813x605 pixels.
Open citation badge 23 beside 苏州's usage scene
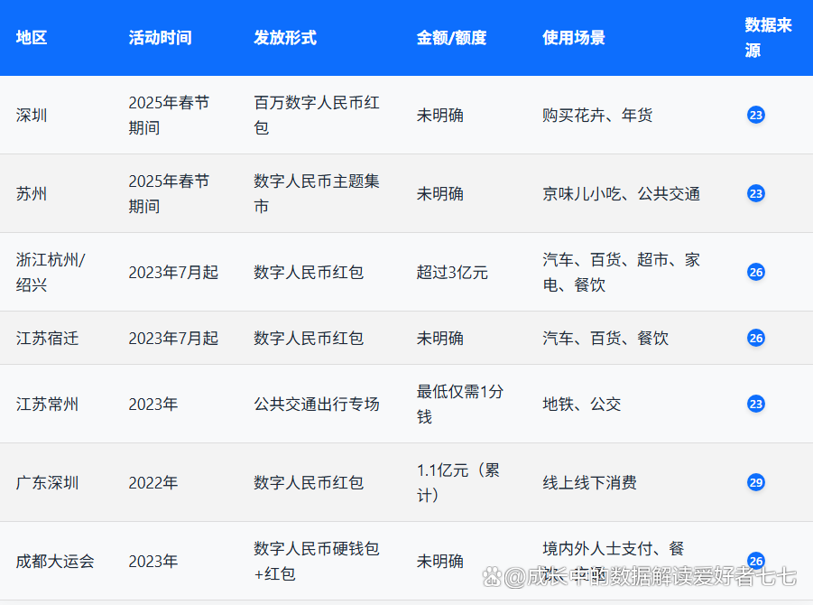(x=756, y=193)
